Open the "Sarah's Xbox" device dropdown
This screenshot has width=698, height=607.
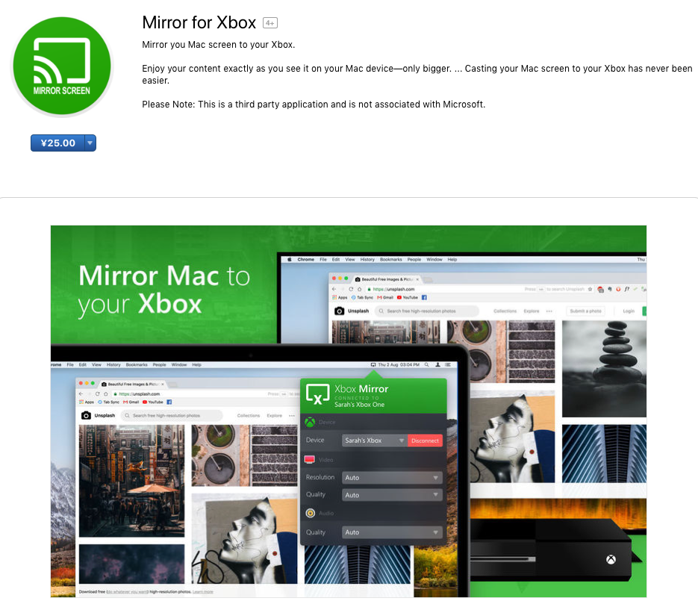click(374, 441)
